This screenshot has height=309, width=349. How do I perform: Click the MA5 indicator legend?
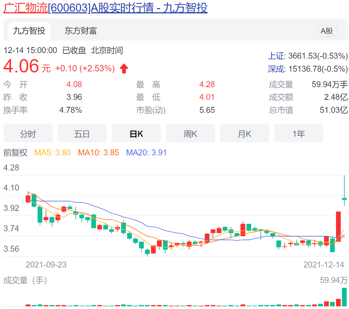[52, 153]
